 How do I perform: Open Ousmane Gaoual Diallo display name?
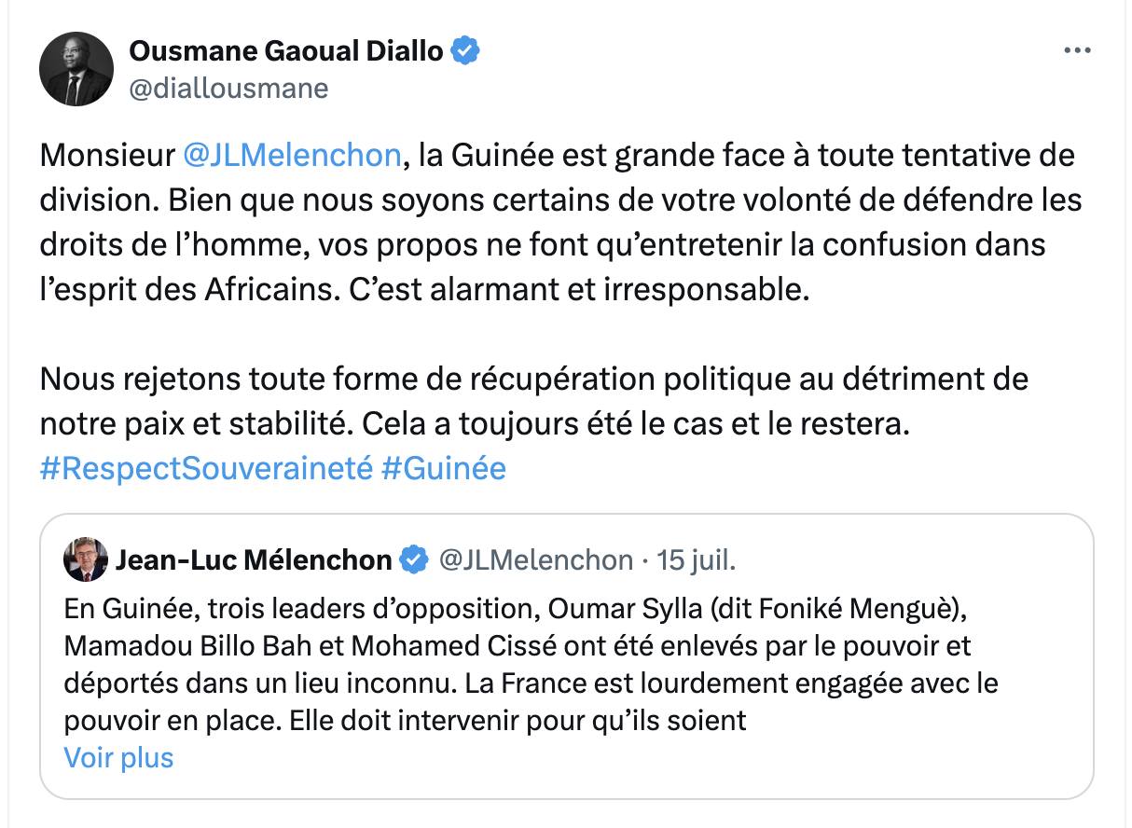tap(285, 50)
